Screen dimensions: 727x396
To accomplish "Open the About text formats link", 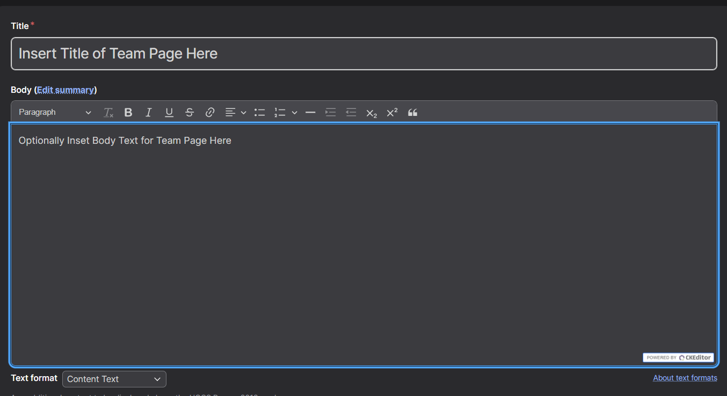I will click(x=685, y=378).
